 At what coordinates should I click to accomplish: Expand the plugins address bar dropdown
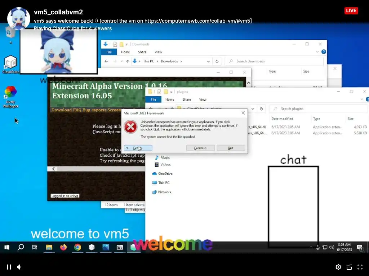(x=253, y=109)
